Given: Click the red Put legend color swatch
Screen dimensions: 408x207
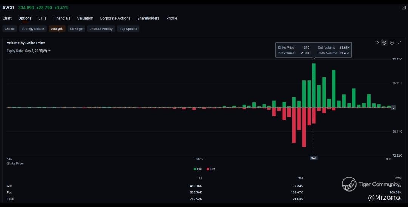Looking at the screenshot, I should (x=207, y=169).
